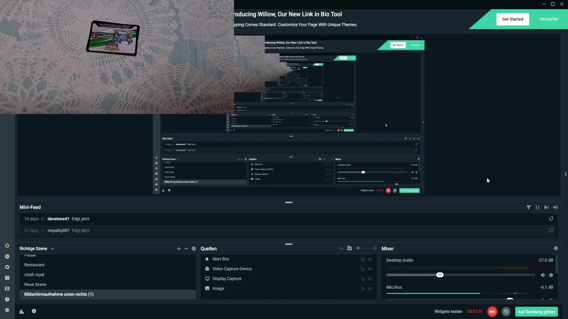The height and width of the screenshot is (319, 568).
Task: Replay the mrpaiky007 follow alert
Action: [x=551, y=230]
